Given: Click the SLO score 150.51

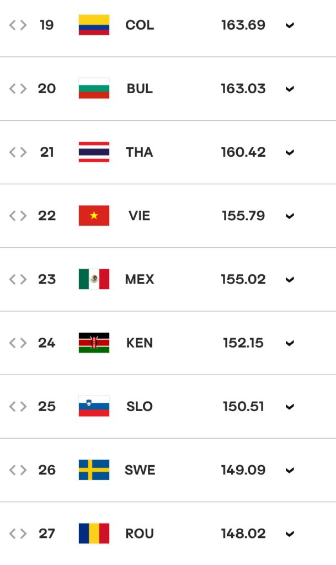Looking at the screenshot, I should [243, 407].
